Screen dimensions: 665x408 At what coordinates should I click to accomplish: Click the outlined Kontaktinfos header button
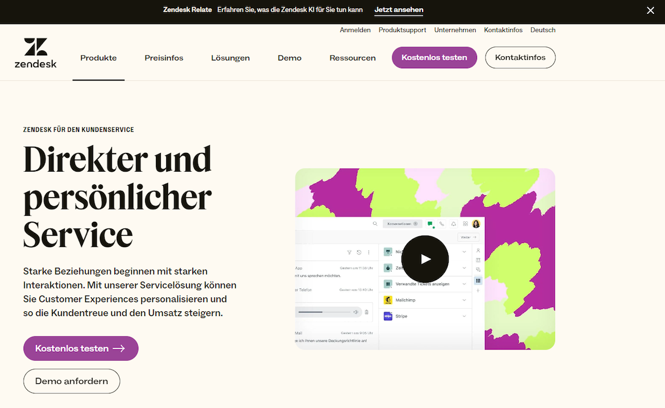coord(520,57)
